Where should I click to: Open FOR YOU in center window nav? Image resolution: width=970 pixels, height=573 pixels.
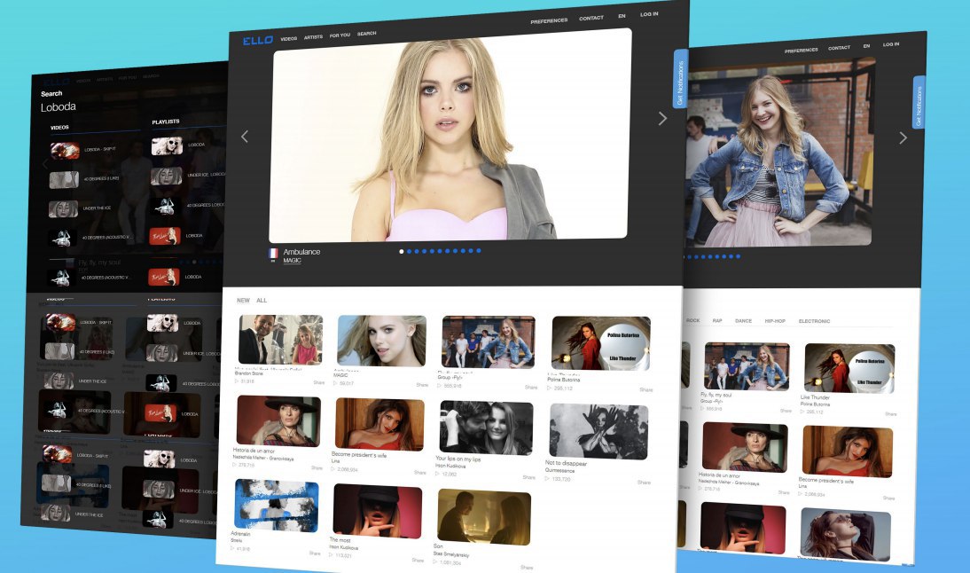340,35
